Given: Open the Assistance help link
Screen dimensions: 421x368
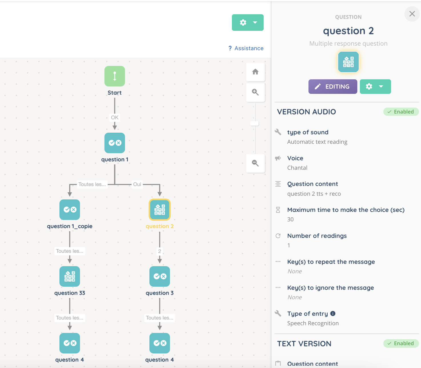Looking at the screenshot, I should [246, 48].
